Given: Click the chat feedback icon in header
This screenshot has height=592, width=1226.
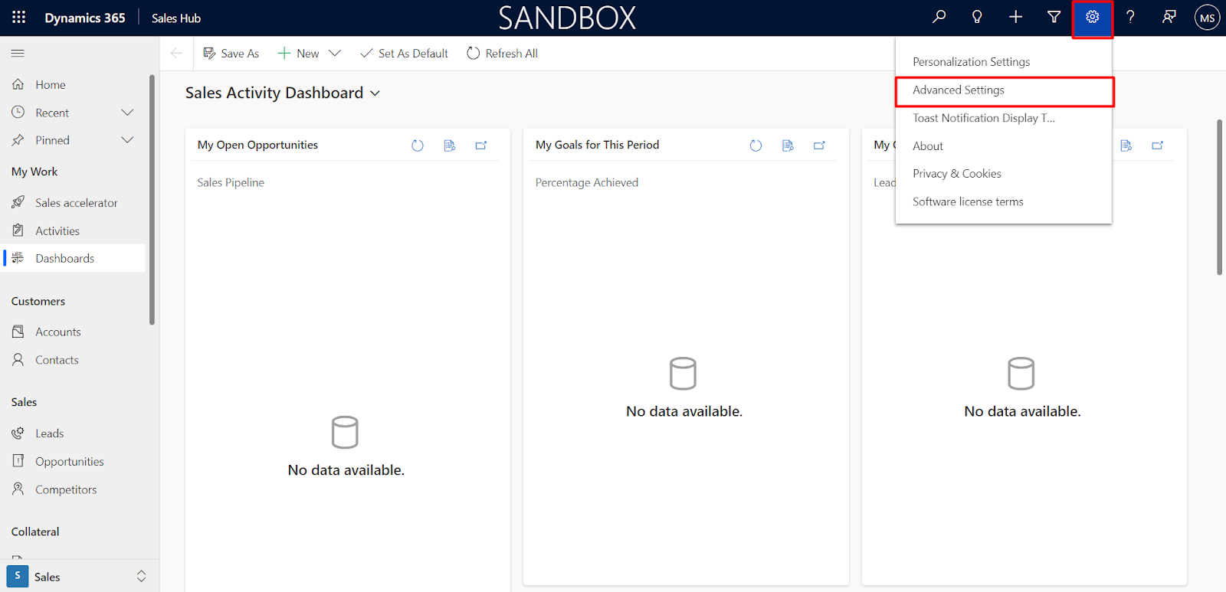Looking at the screenshot, I should (x=1169, y=17).
